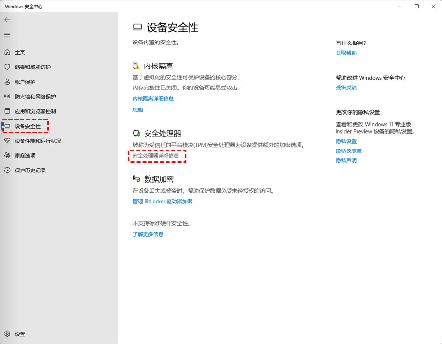Open 主页 home icon in sidebar
The width and height of the screenshot is (442, 344).
click(x=7, y=52)
